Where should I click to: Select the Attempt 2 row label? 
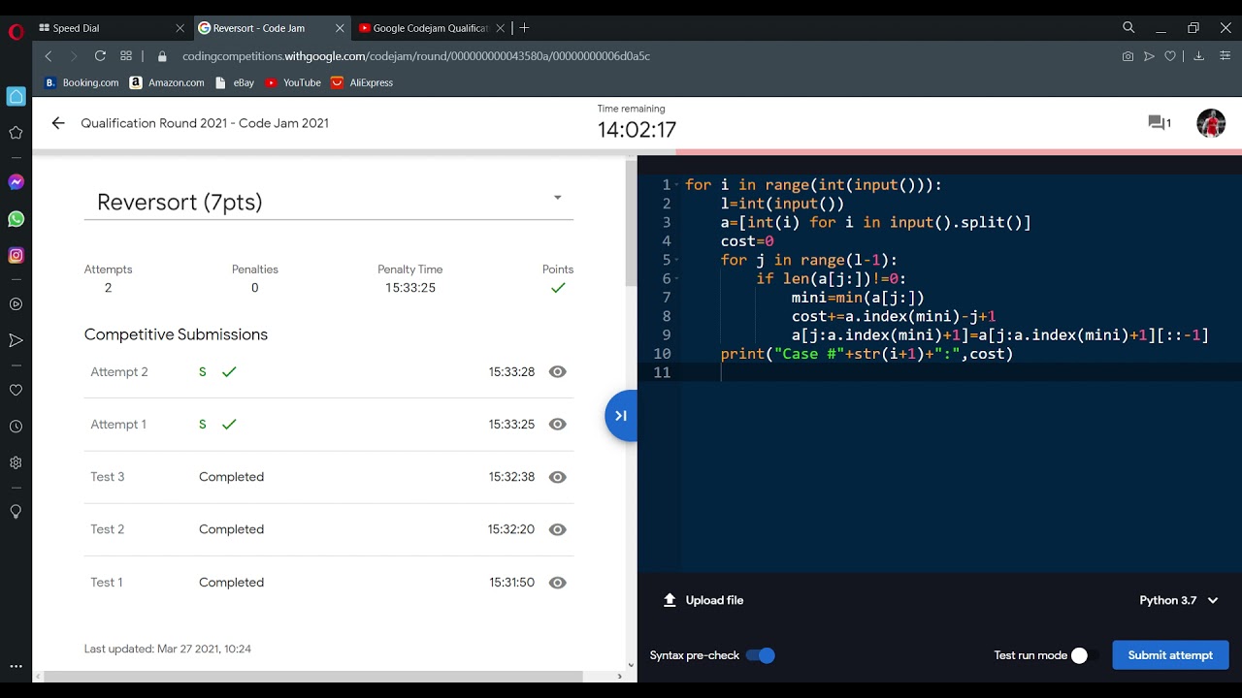(x=119, y=371)
